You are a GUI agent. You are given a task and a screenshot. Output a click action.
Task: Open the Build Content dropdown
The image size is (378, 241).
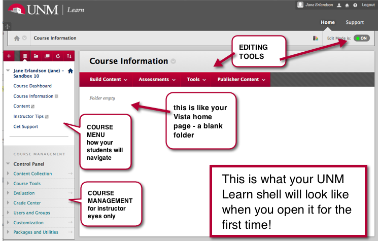108,80
